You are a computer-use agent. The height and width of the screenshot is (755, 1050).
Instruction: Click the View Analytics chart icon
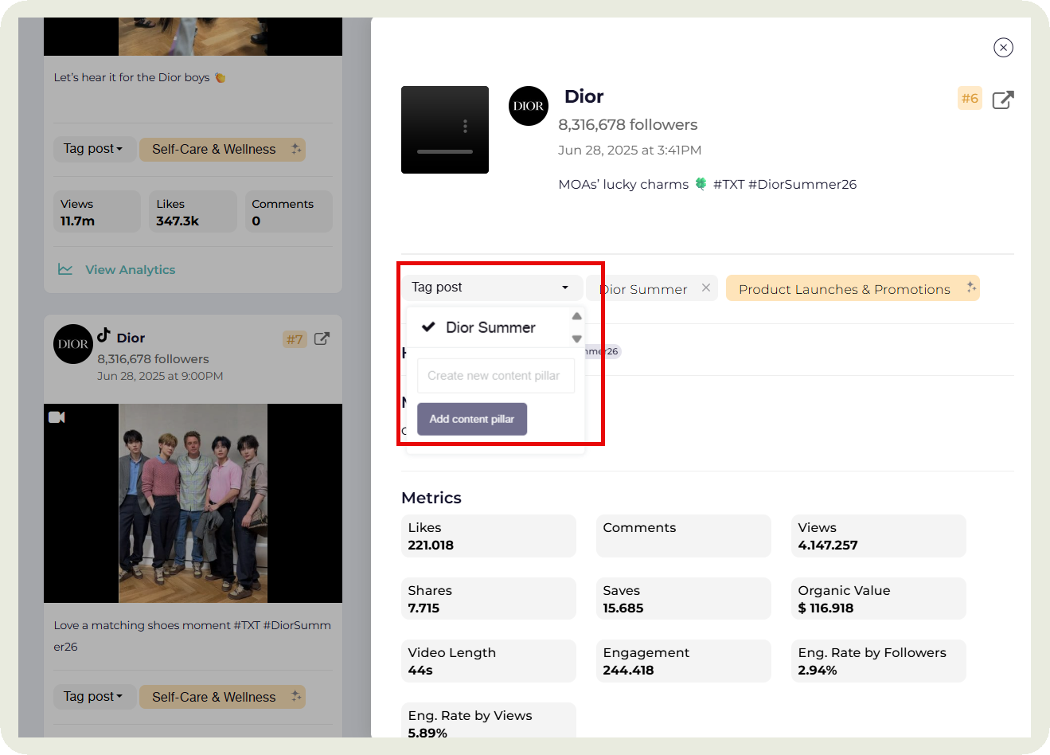coord(65,270)
